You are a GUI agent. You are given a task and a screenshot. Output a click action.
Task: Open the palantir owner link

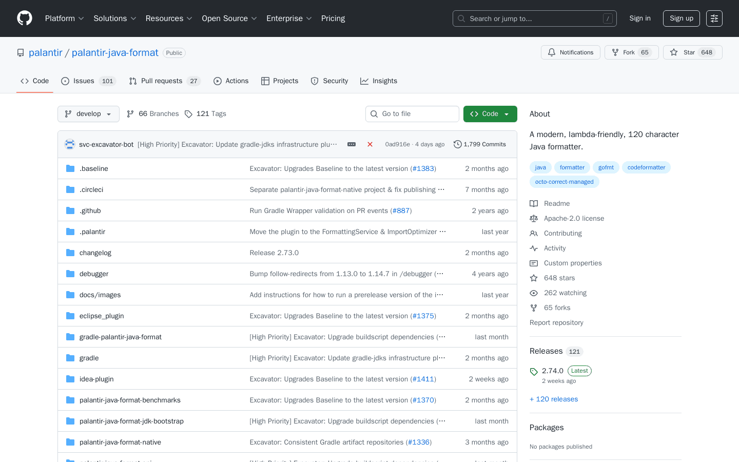46,53
